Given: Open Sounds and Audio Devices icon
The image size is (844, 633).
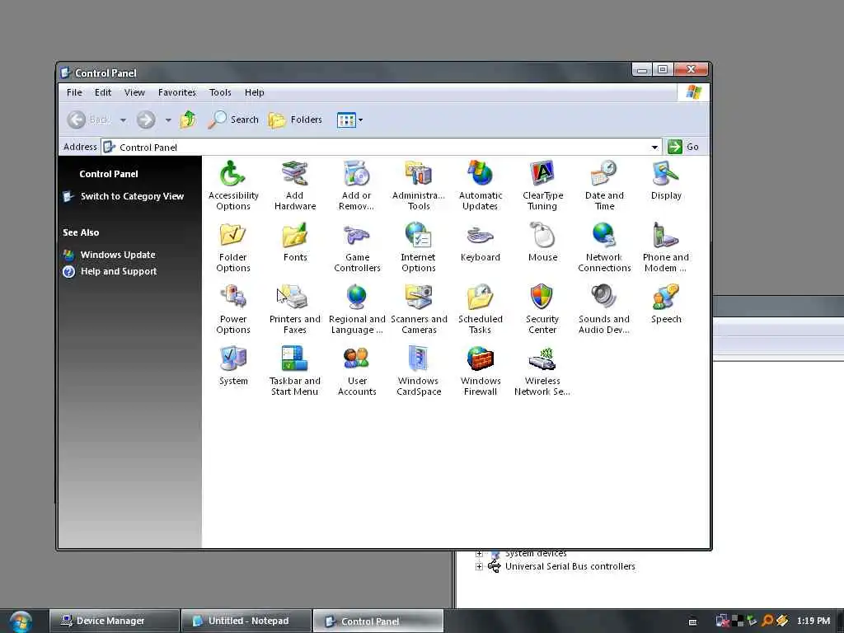Looking at the screenshot, I should [x=604, y=310].
